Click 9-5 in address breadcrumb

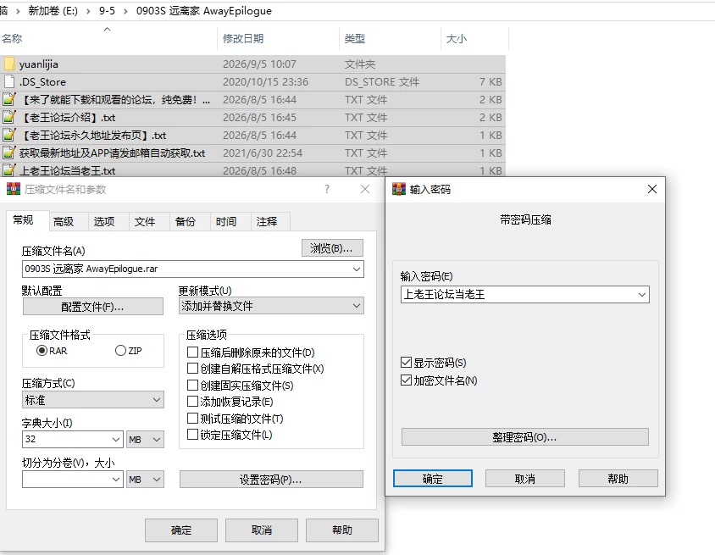[107, 11]
